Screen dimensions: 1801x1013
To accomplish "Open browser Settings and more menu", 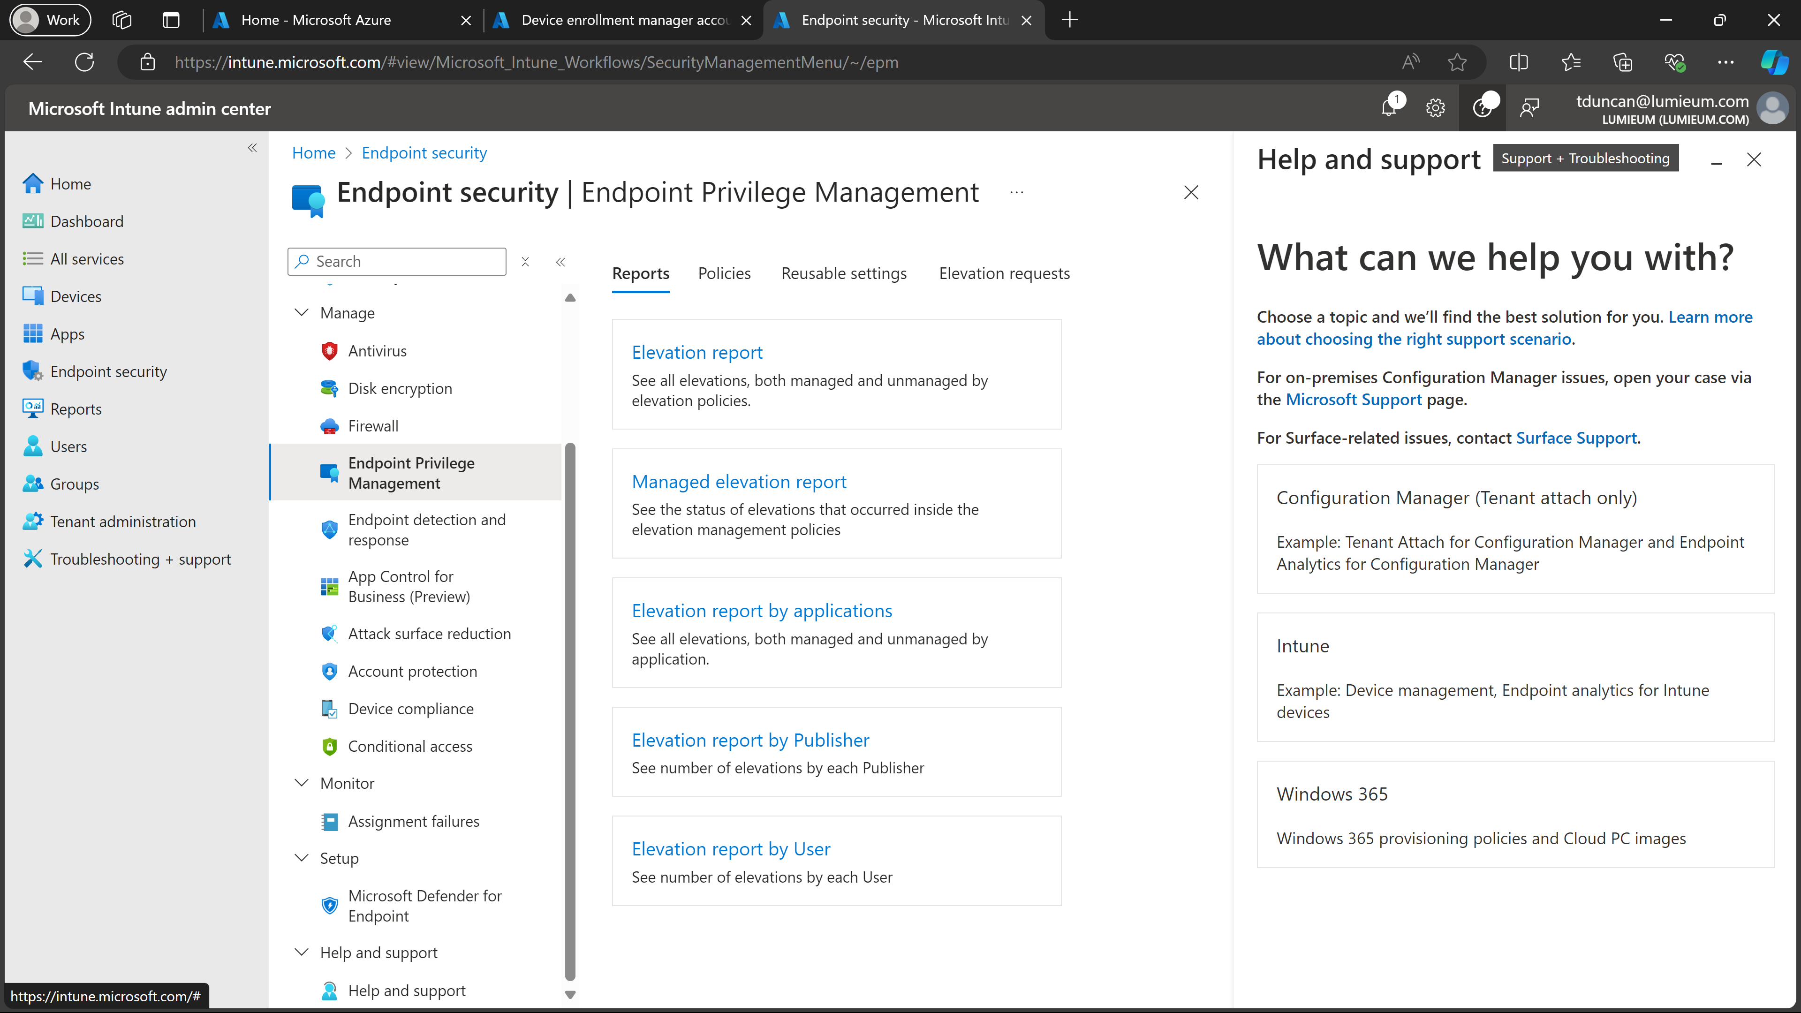I will 1725,62.
